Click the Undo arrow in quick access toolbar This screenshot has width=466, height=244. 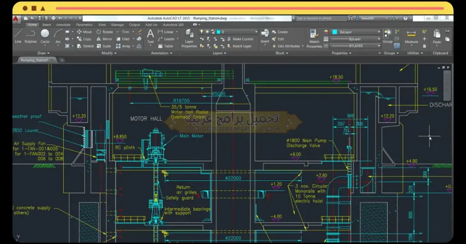pos(61,18)
